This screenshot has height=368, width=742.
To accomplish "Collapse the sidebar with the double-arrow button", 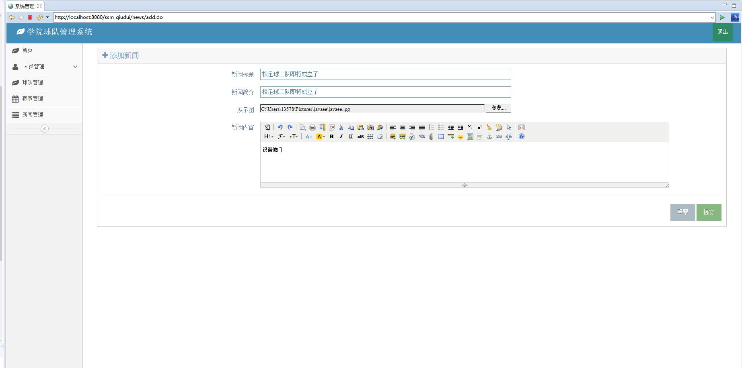I will 45,129.
